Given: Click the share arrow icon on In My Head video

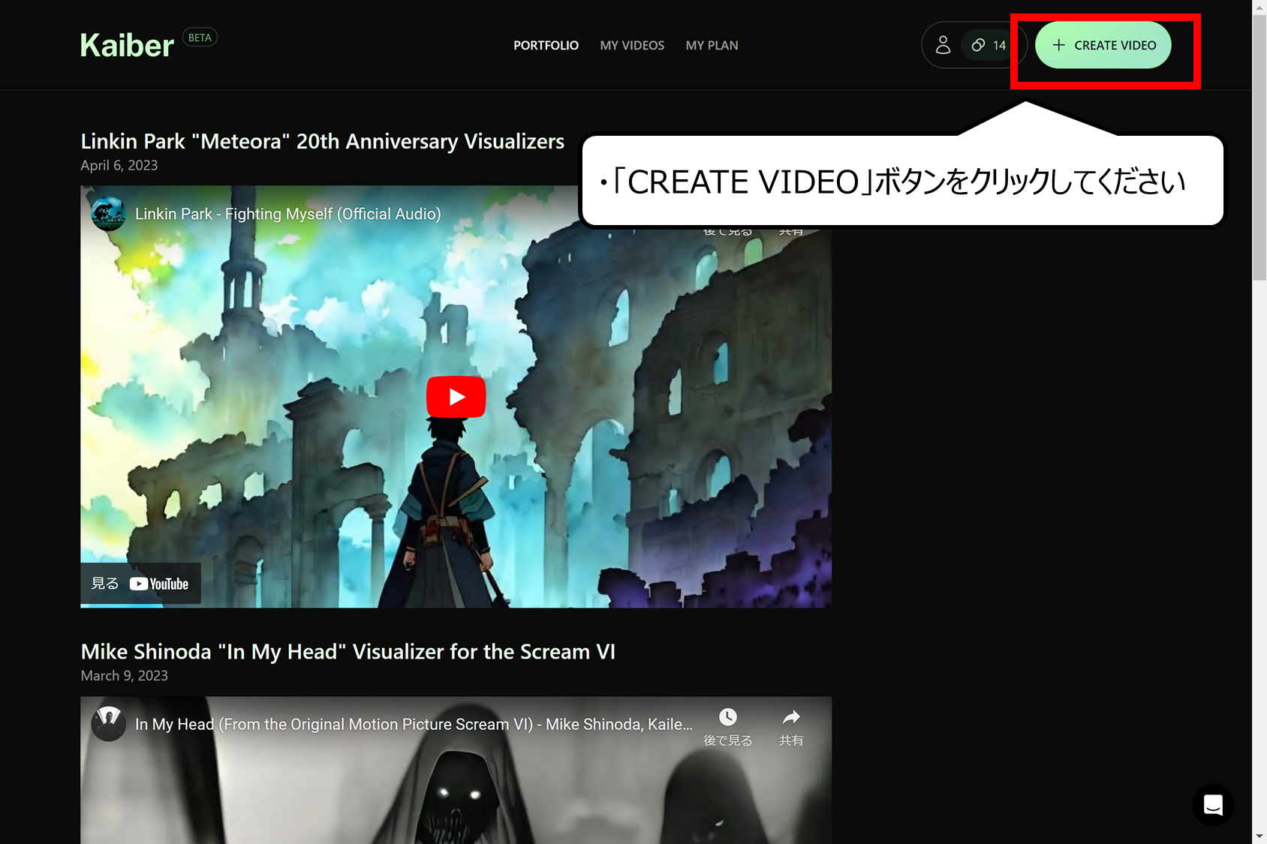Looking at the screenshot, I should 791,717.
